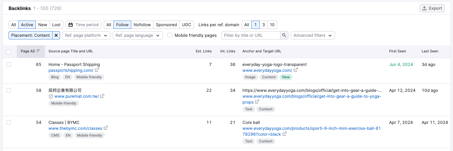453x151 pixels.
Task: Click the First Seen column header
Action: 397,51
